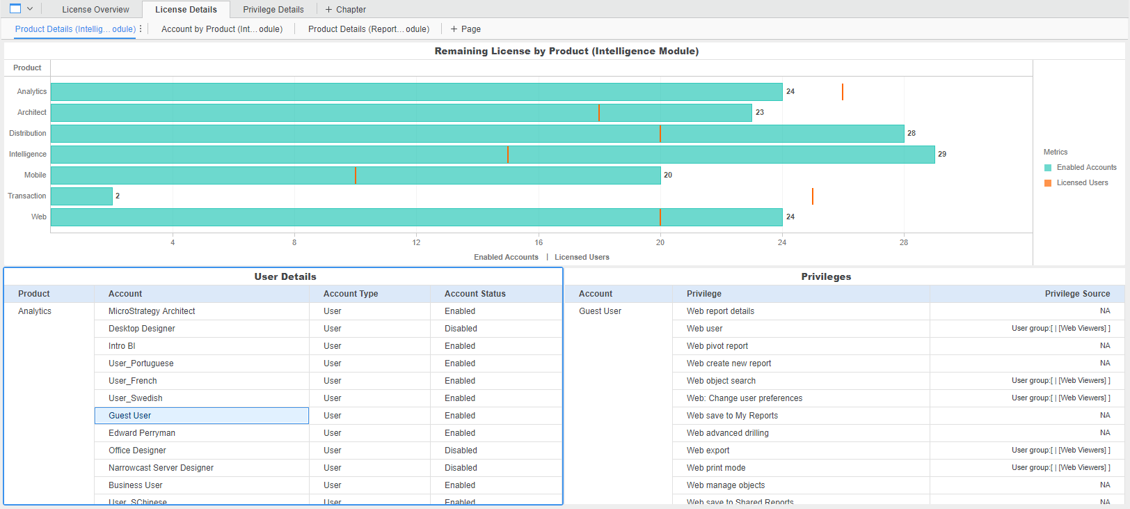Image resolution: width=1130 pixels, height=509 pixels.
Task: Click the Transaction bar showing value 2
Action: [x=81, y=196]
